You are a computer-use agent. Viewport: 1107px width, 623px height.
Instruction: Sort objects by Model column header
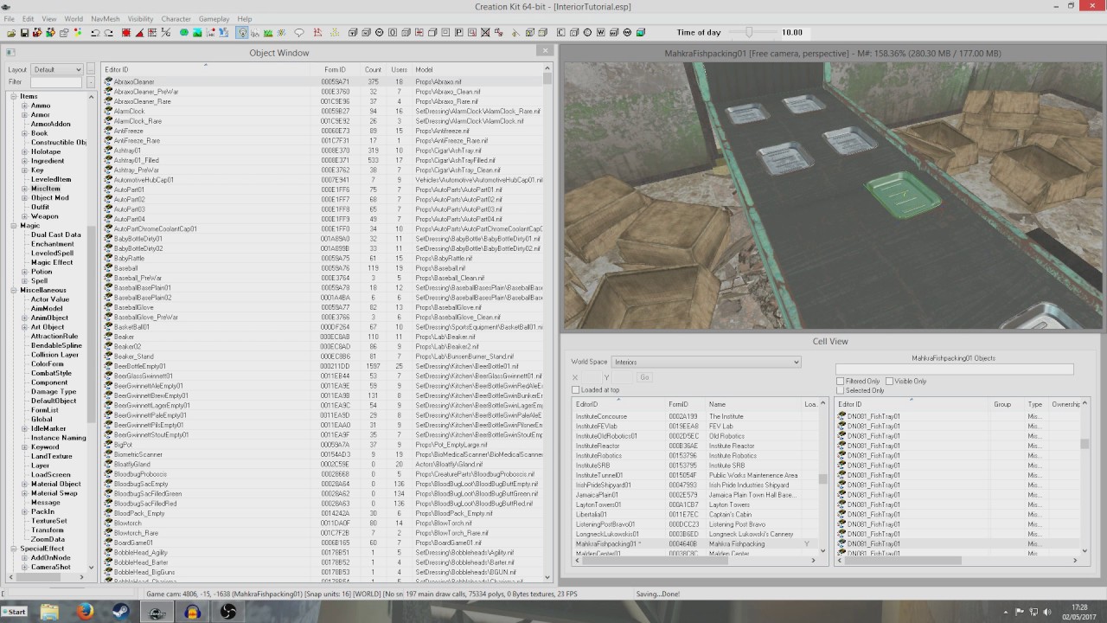point(477,69)
